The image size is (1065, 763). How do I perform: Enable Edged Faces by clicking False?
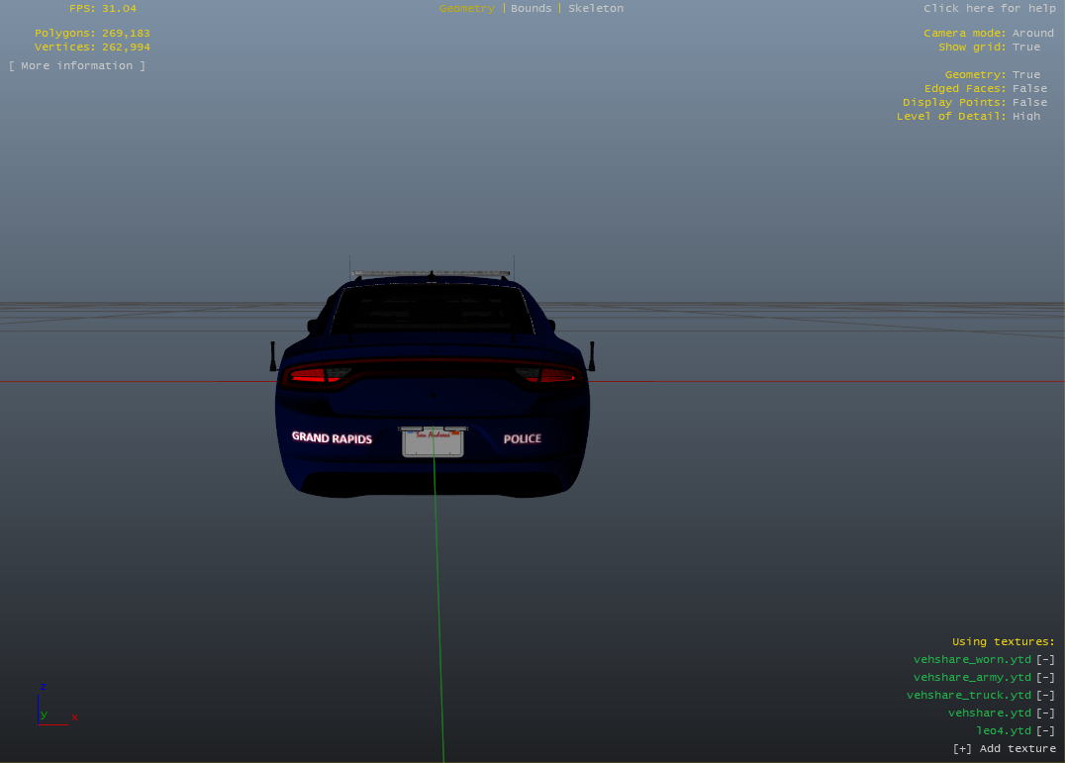pyautogui.click(x=1029, y=89)
